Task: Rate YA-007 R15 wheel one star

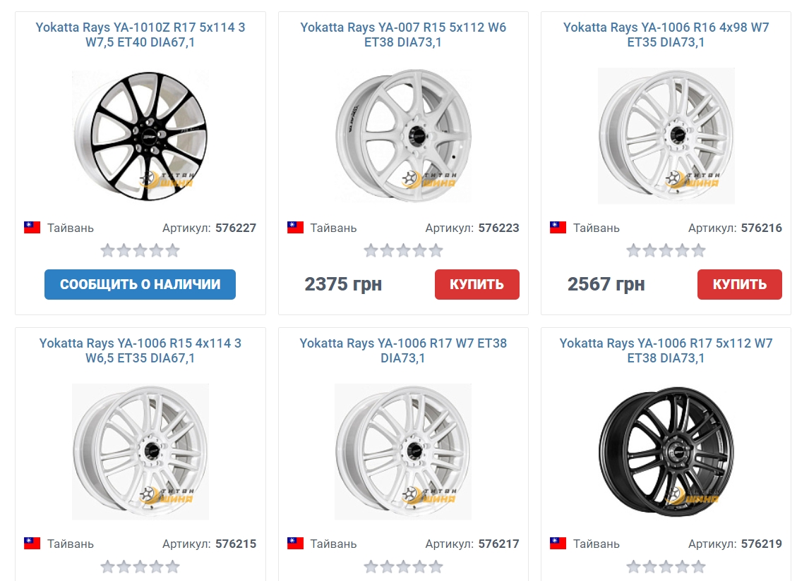Action: tap(371, 251)
